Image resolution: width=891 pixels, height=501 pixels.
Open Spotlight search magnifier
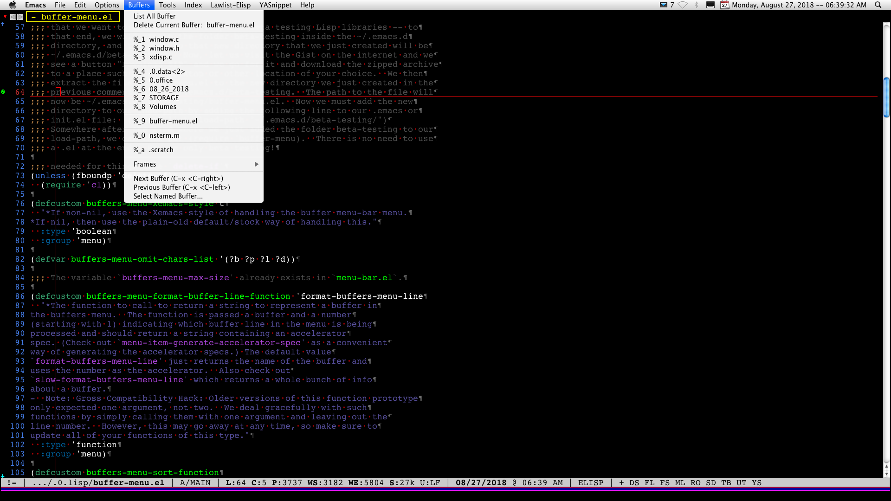click(x=878, y=5)
